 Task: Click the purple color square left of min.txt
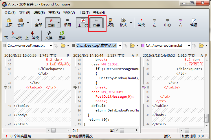(143, 46)
